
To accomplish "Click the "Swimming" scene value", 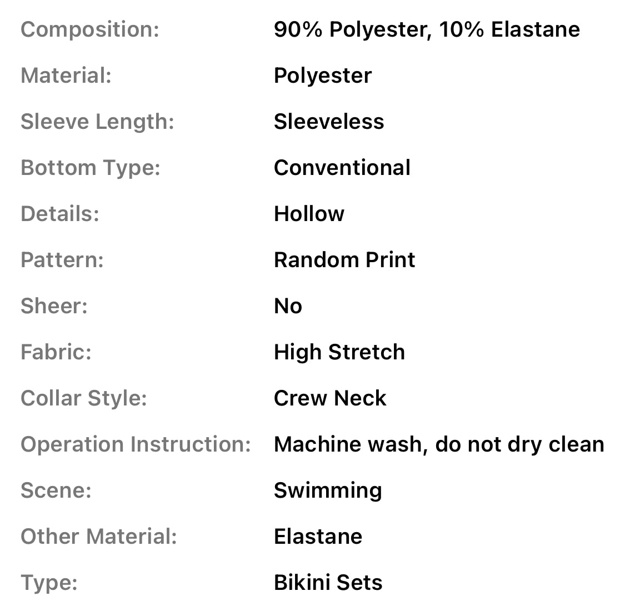I will click(x=328, y=490).
